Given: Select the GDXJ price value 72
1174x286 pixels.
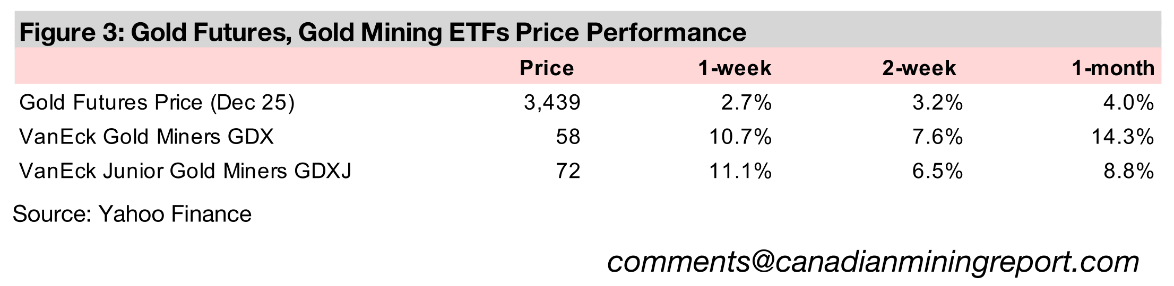Looking at the screenshot, I should coord(568,171).
